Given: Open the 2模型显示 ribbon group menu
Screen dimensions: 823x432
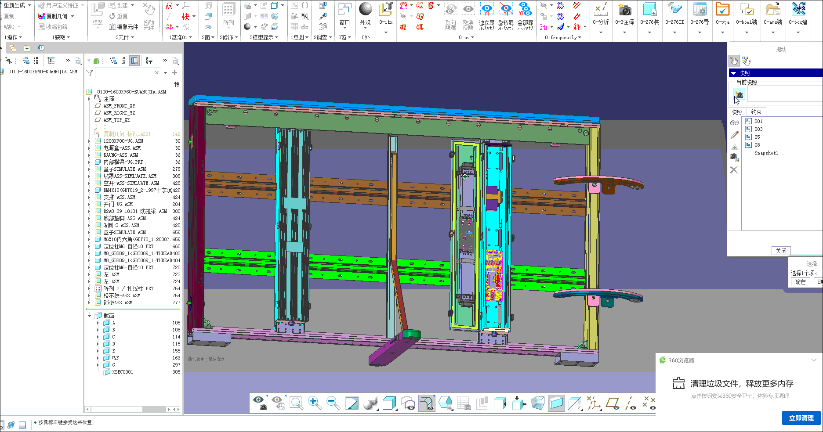Looking at the screenshot, I should (264, 37).
